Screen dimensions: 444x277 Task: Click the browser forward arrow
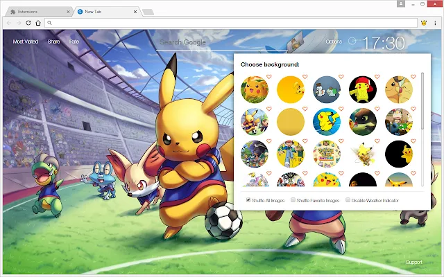coord(19,23)
